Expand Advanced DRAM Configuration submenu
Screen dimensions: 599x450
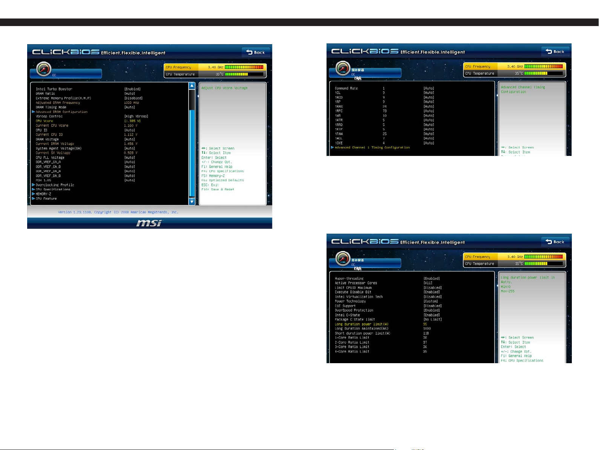(x=61, y=112)
